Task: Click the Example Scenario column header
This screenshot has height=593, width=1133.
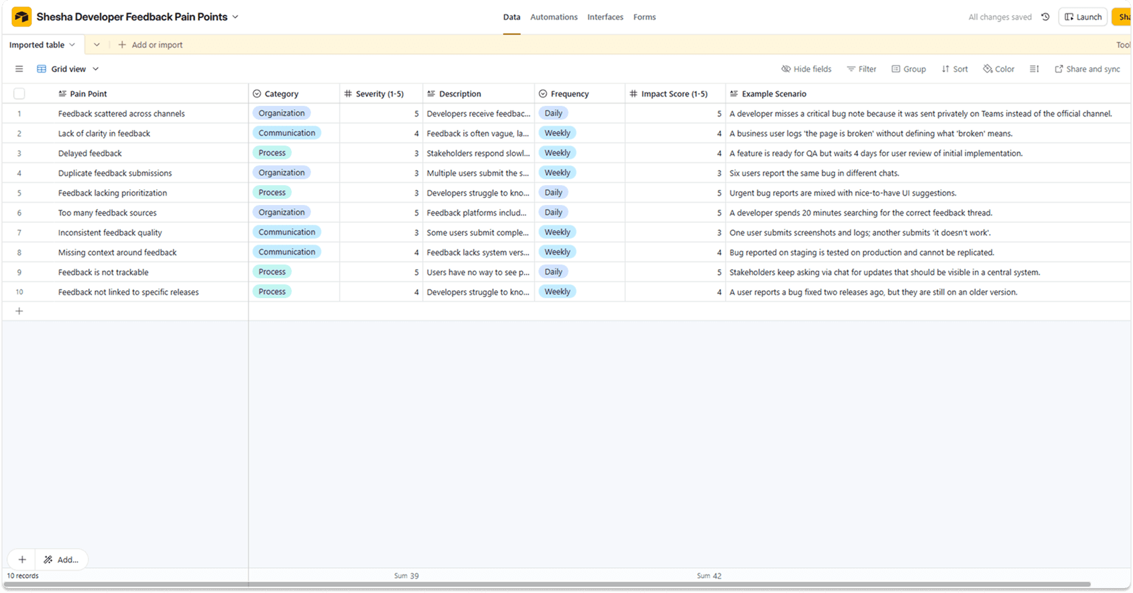Action: tap(928, 94)
